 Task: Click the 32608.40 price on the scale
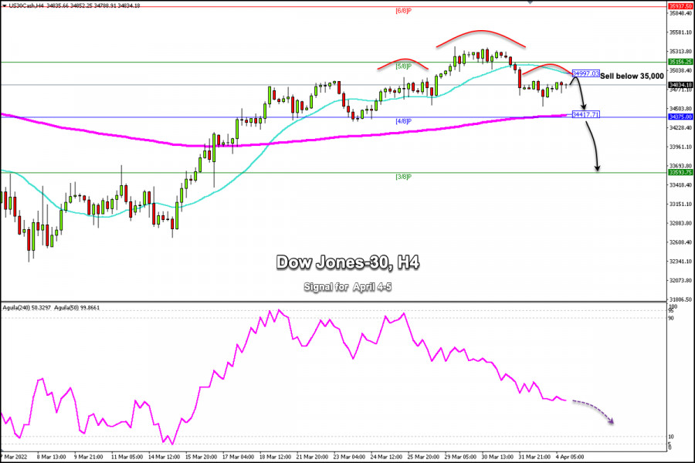[681, 242]
